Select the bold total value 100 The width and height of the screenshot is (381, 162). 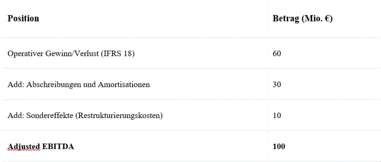(x=279, y=147)
